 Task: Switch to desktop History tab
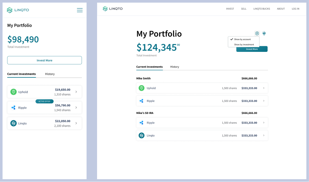click(x=175, y=67)
